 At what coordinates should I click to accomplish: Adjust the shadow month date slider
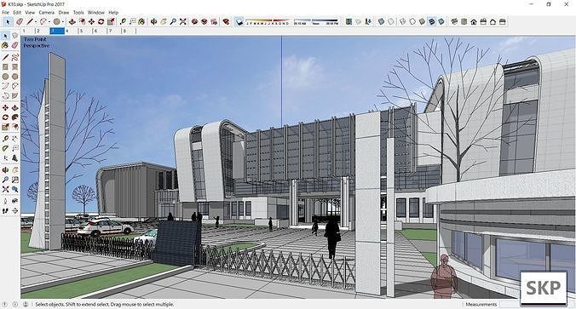click(267, 21)
